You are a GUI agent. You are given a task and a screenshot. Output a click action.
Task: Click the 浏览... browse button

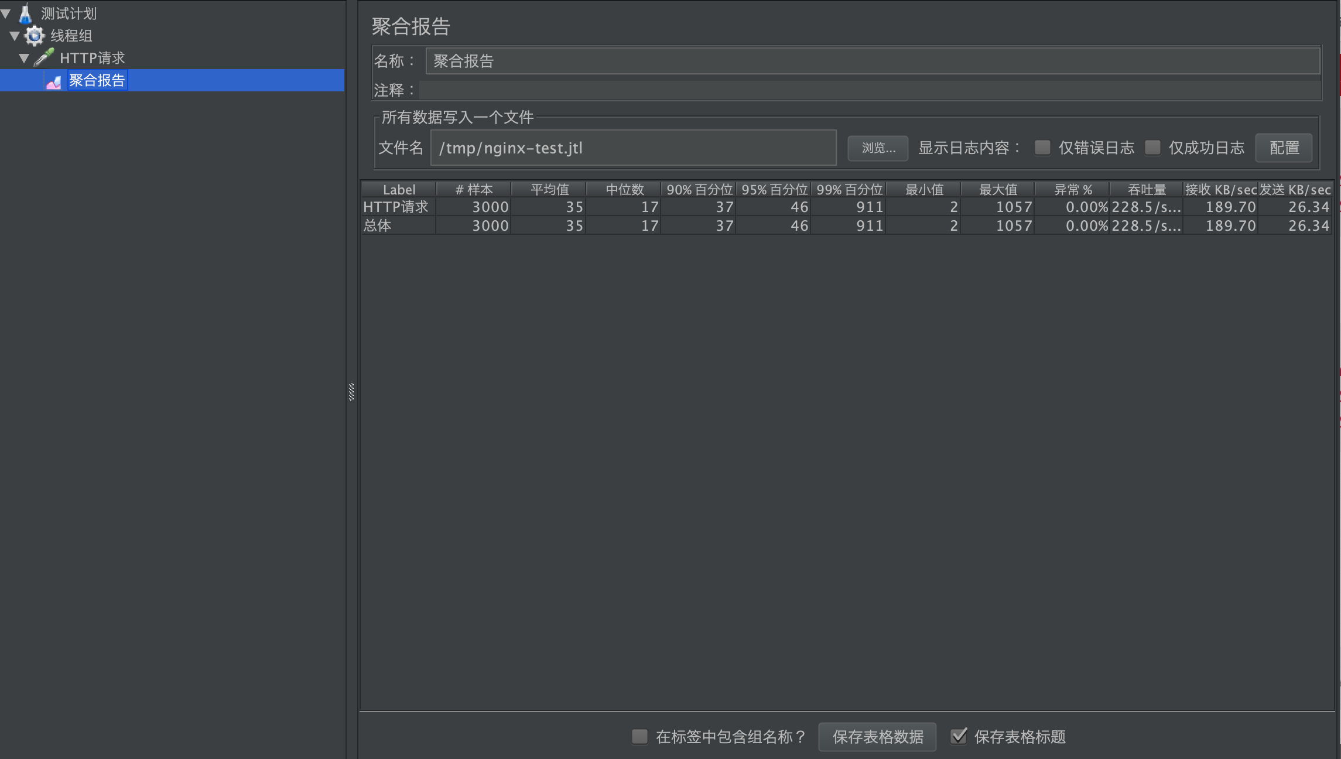point(878,148)
